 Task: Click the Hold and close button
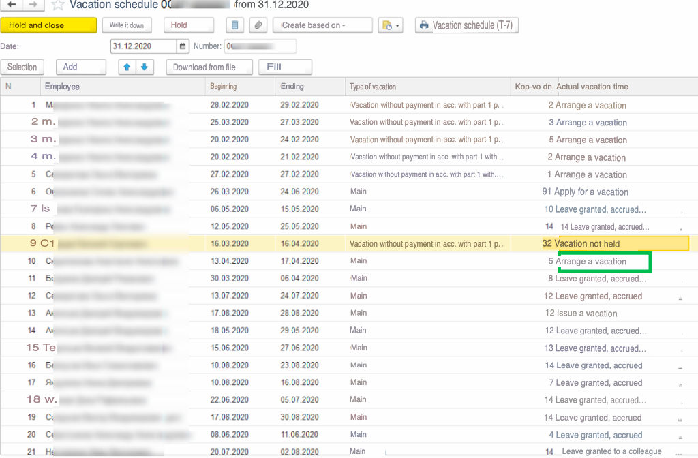click(x=48, y=25)
